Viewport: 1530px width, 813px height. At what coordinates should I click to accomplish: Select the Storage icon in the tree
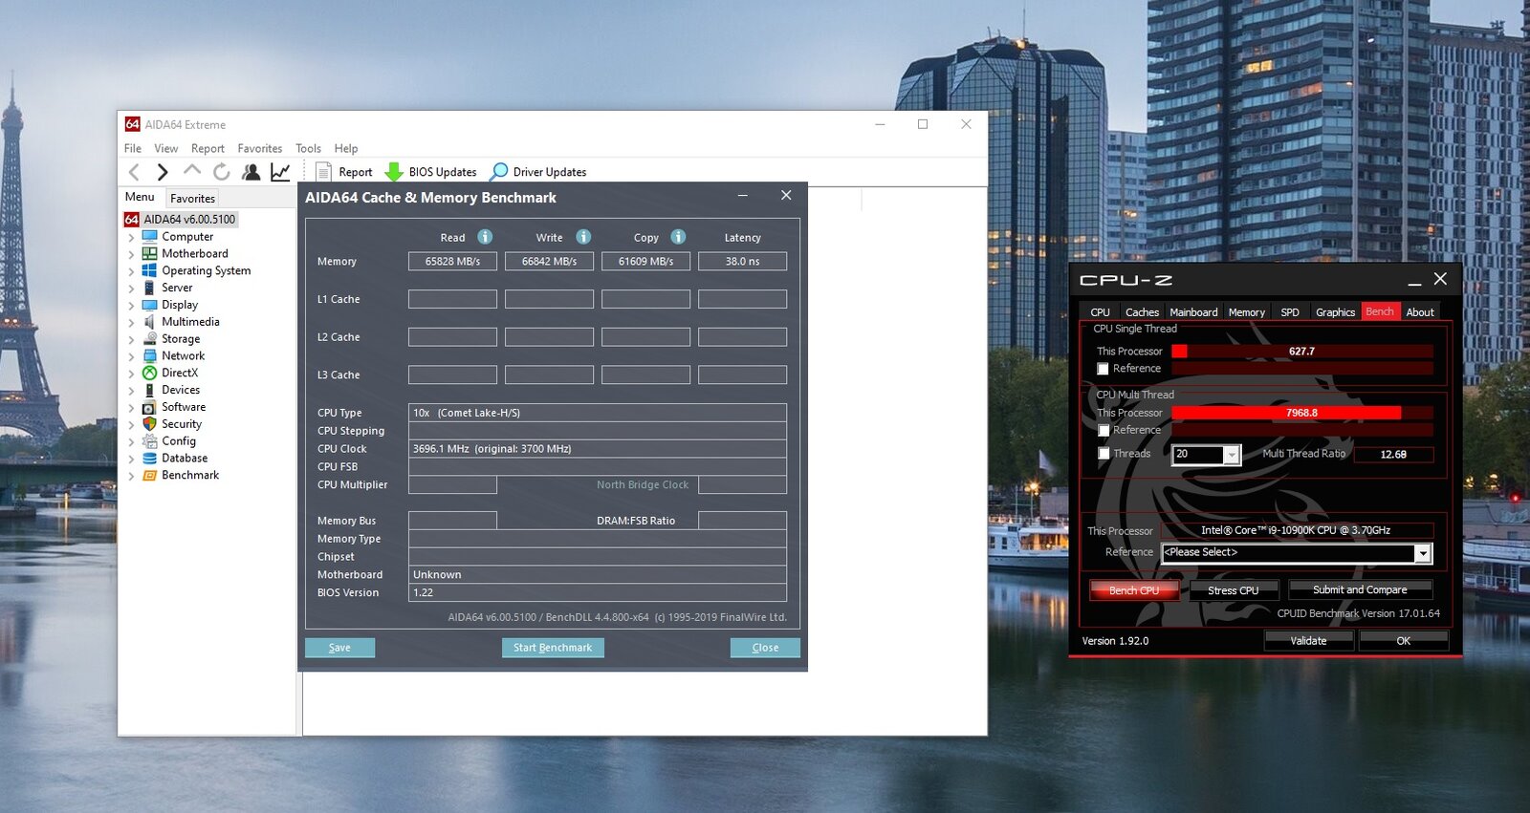tap(149, 338)
